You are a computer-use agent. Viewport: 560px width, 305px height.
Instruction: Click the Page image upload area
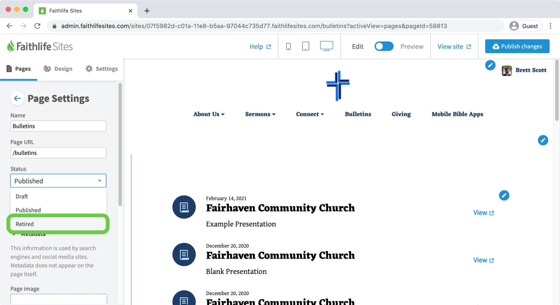(x=59, y=299)
